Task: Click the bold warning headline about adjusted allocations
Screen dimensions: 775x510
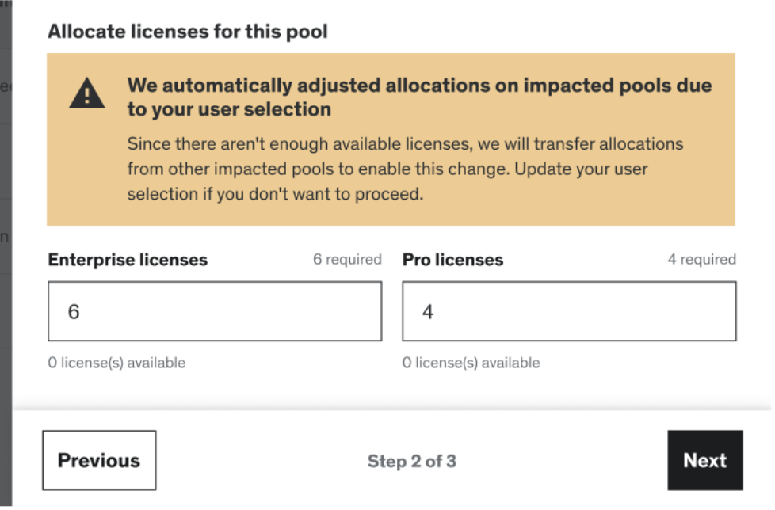Action: (419, 97)
